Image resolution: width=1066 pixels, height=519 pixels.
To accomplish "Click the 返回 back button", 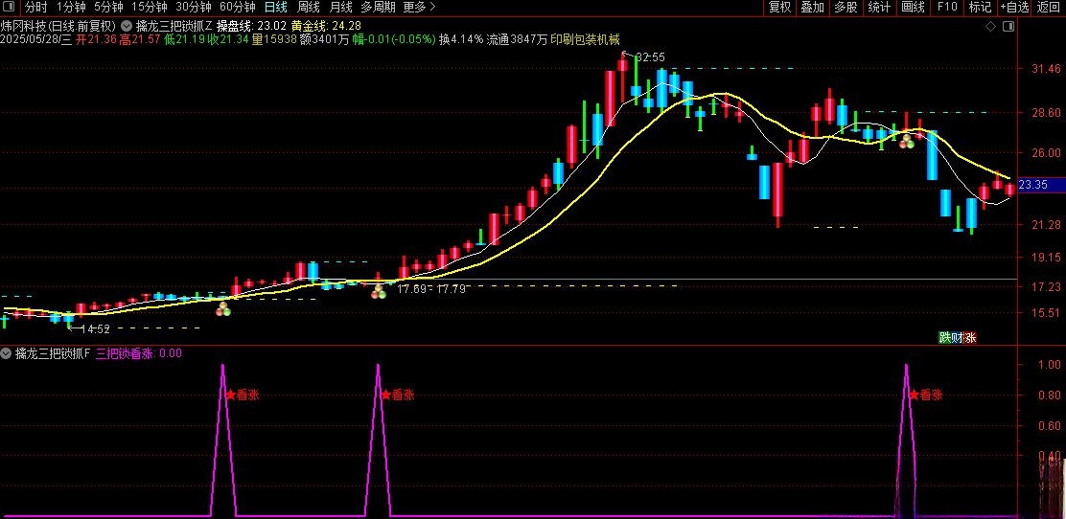I will [x=1050, y=8].
